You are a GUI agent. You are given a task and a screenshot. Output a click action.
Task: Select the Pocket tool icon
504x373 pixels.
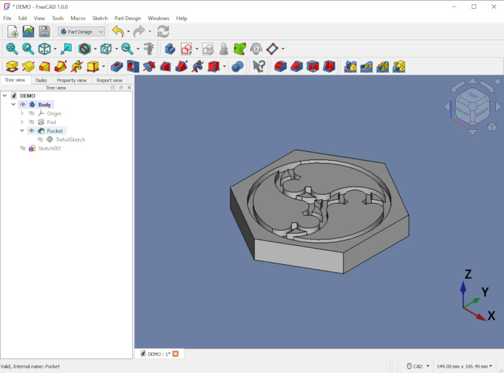pos(117,67)
